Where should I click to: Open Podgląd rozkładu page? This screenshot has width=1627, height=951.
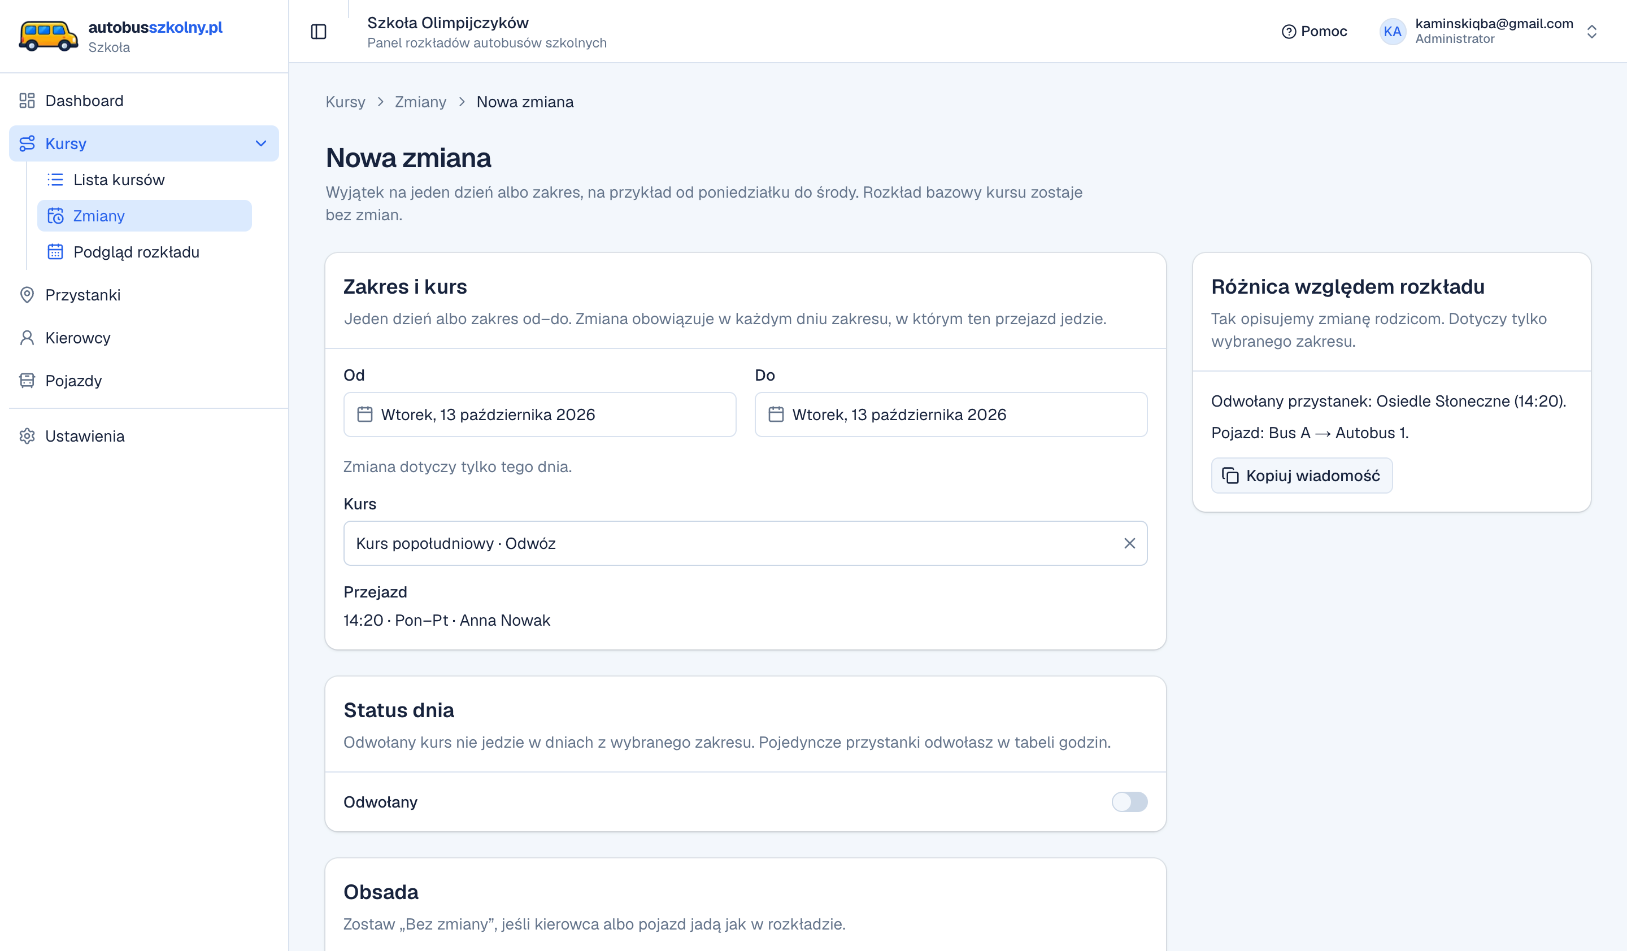145,252
